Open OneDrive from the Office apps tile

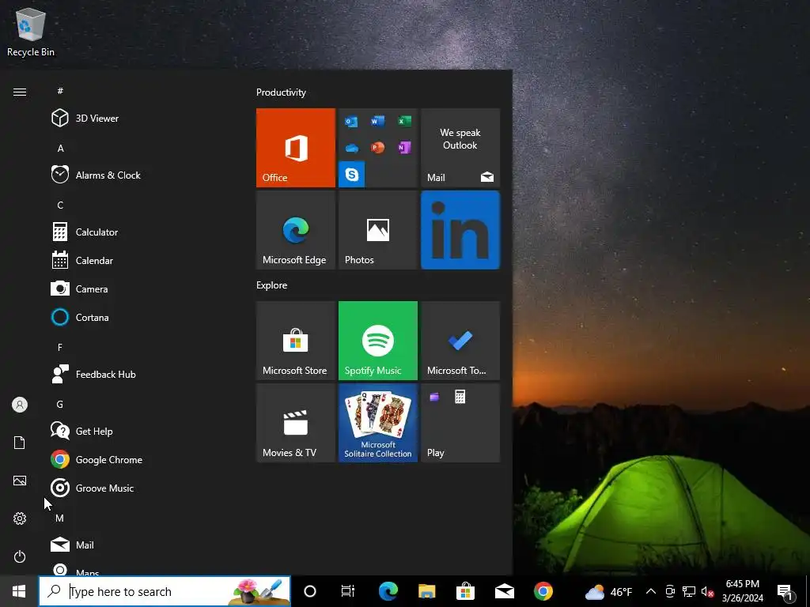click(352, 148)
